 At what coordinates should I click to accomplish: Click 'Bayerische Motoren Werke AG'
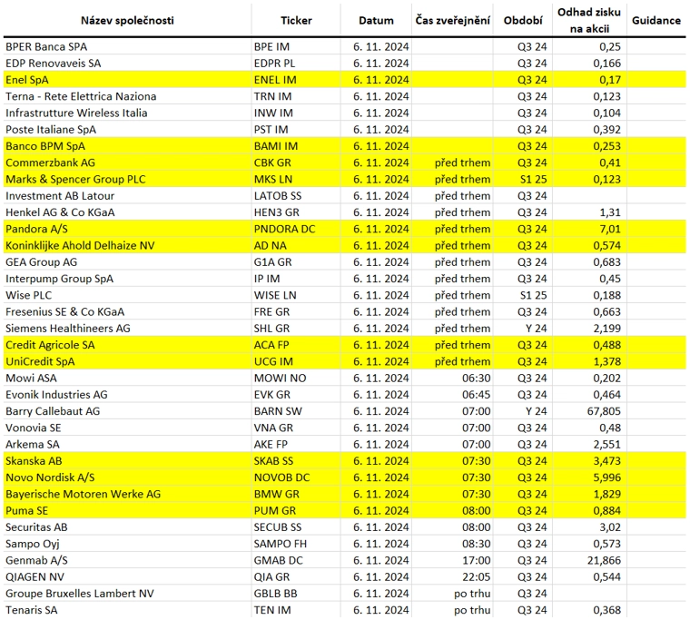point(84,494)
